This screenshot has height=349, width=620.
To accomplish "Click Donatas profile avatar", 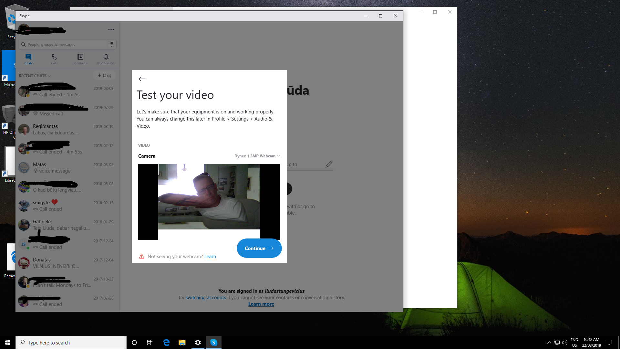I will pyautogui.click(x=24, y=263).
